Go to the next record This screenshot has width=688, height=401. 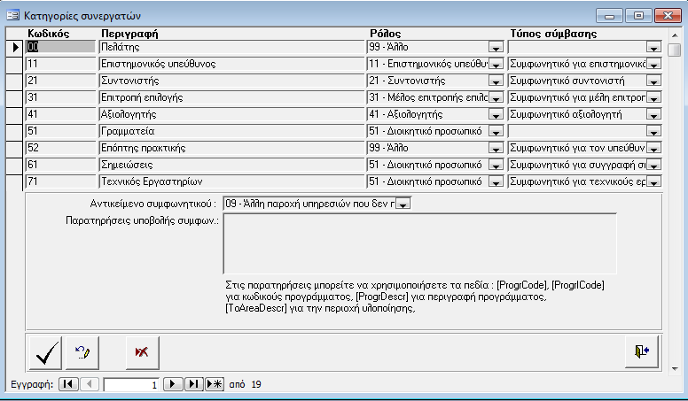point(174,384)
